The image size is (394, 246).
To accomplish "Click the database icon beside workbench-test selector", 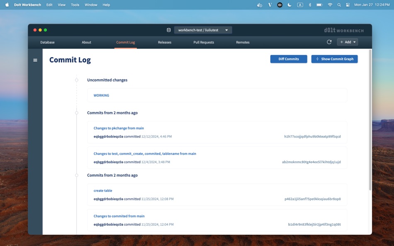I will (169, 30).
